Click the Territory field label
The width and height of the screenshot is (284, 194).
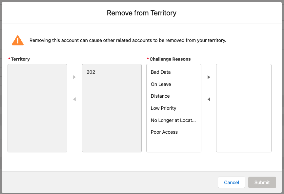(x=20, y=59)
